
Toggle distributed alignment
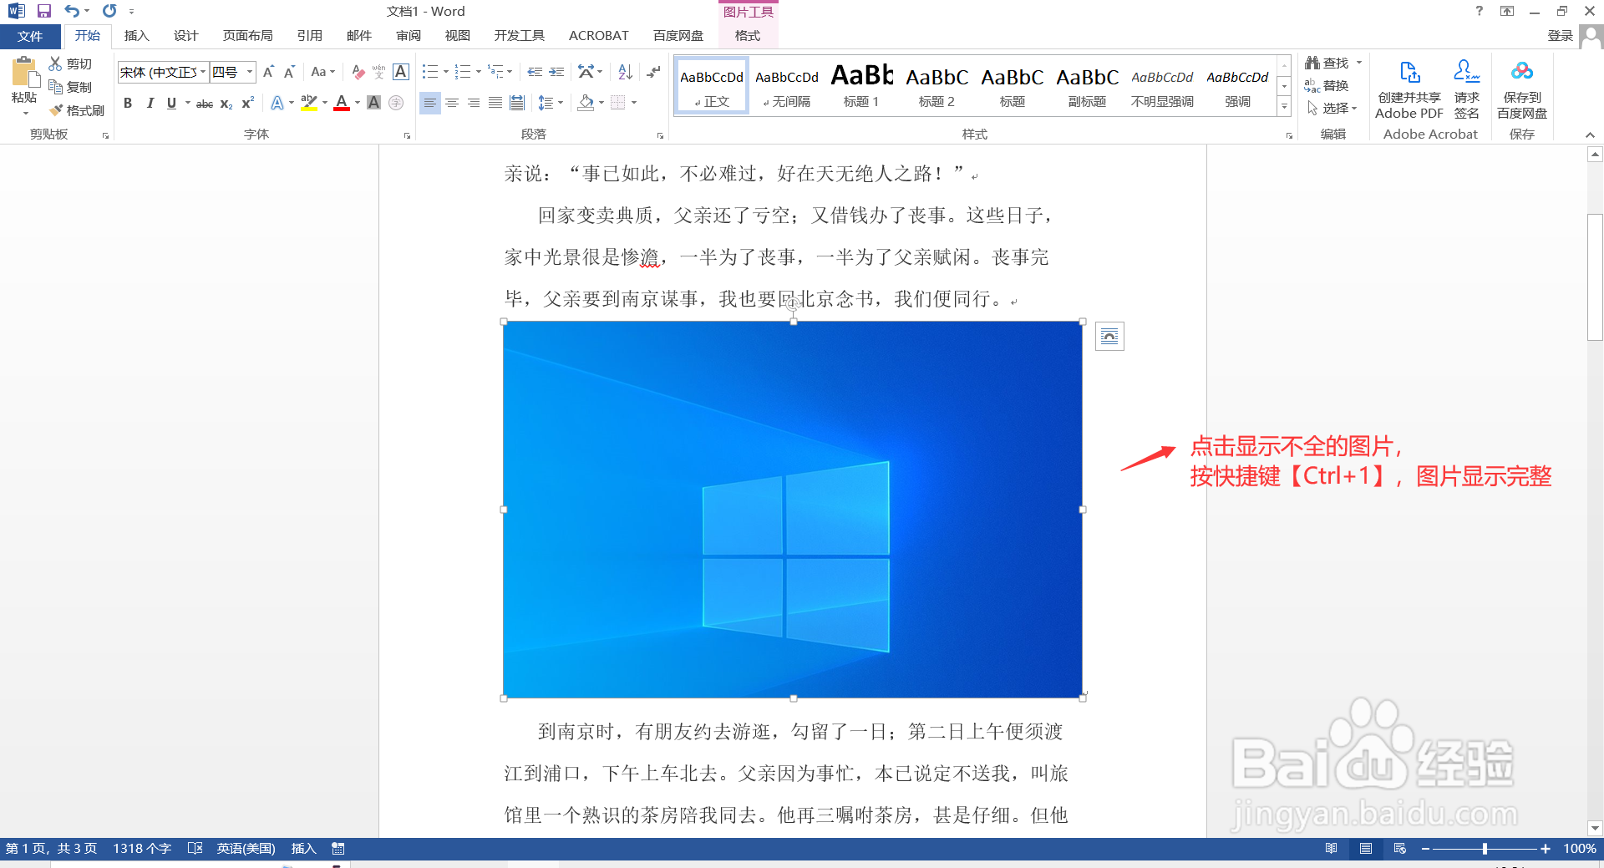click(x=517, y=103)
